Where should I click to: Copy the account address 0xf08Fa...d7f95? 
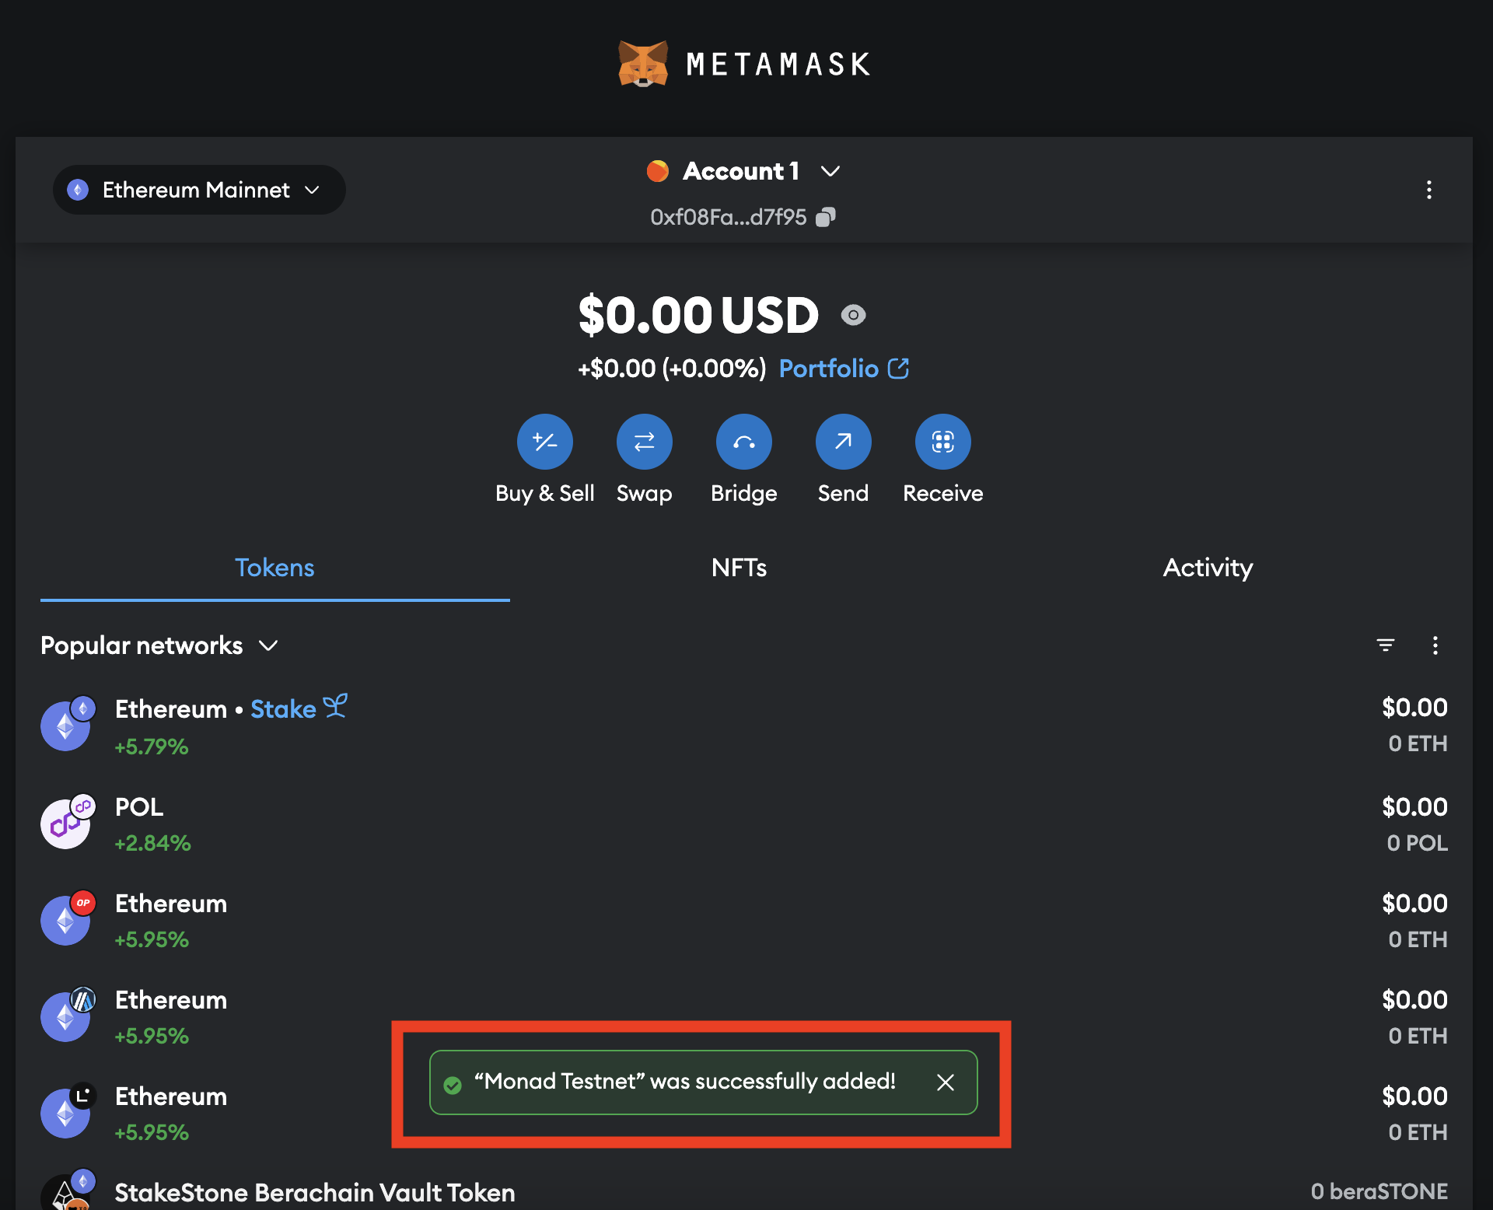pyautogui.click(x=826, y=216)
